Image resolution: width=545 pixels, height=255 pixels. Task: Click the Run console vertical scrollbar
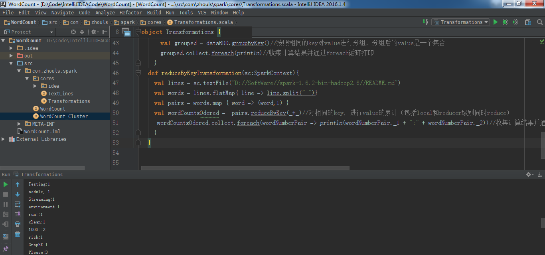point(543,223)
